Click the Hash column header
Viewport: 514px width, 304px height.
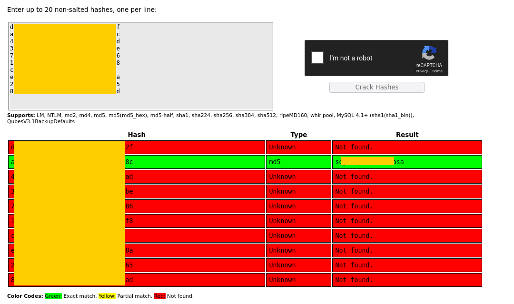pos(137,135)
